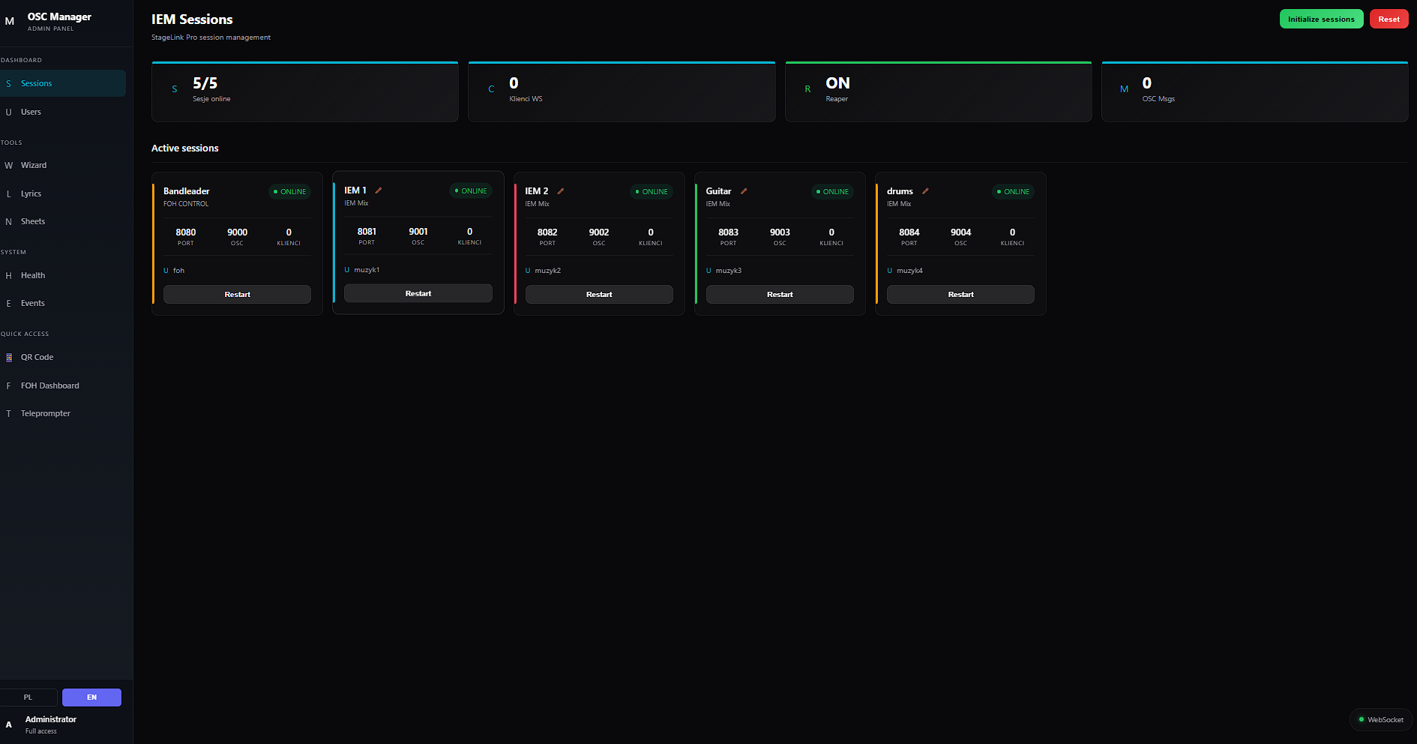The image size is (1417, 744).
Task: Open the Sheets tool
Action: pyautogui.click(x=34, y=221)
